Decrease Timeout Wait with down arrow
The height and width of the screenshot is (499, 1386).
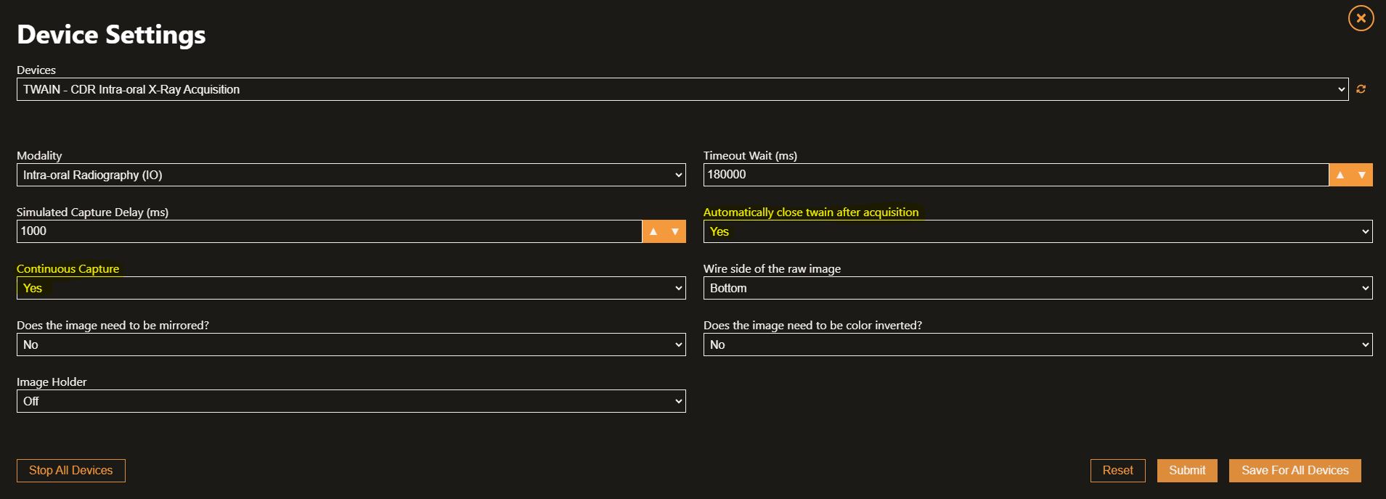[x=1362, y=175]
